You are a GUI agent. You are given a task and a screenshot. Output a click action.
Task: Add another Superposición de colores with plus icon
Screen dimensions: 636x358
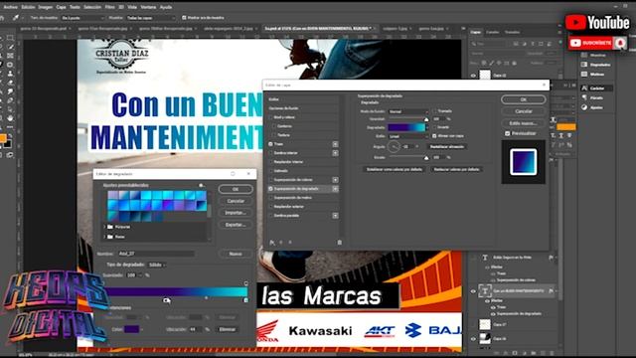[335, 180]
